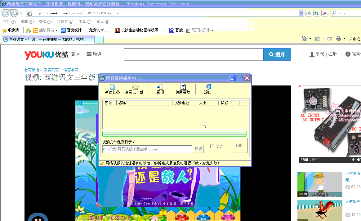Click the 注册 register link
The height and width of the screenshot is (221, 361).
[332, 54]
